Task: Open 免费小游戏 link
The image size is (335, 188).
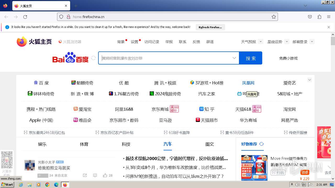Action: (x=288, y=58)
